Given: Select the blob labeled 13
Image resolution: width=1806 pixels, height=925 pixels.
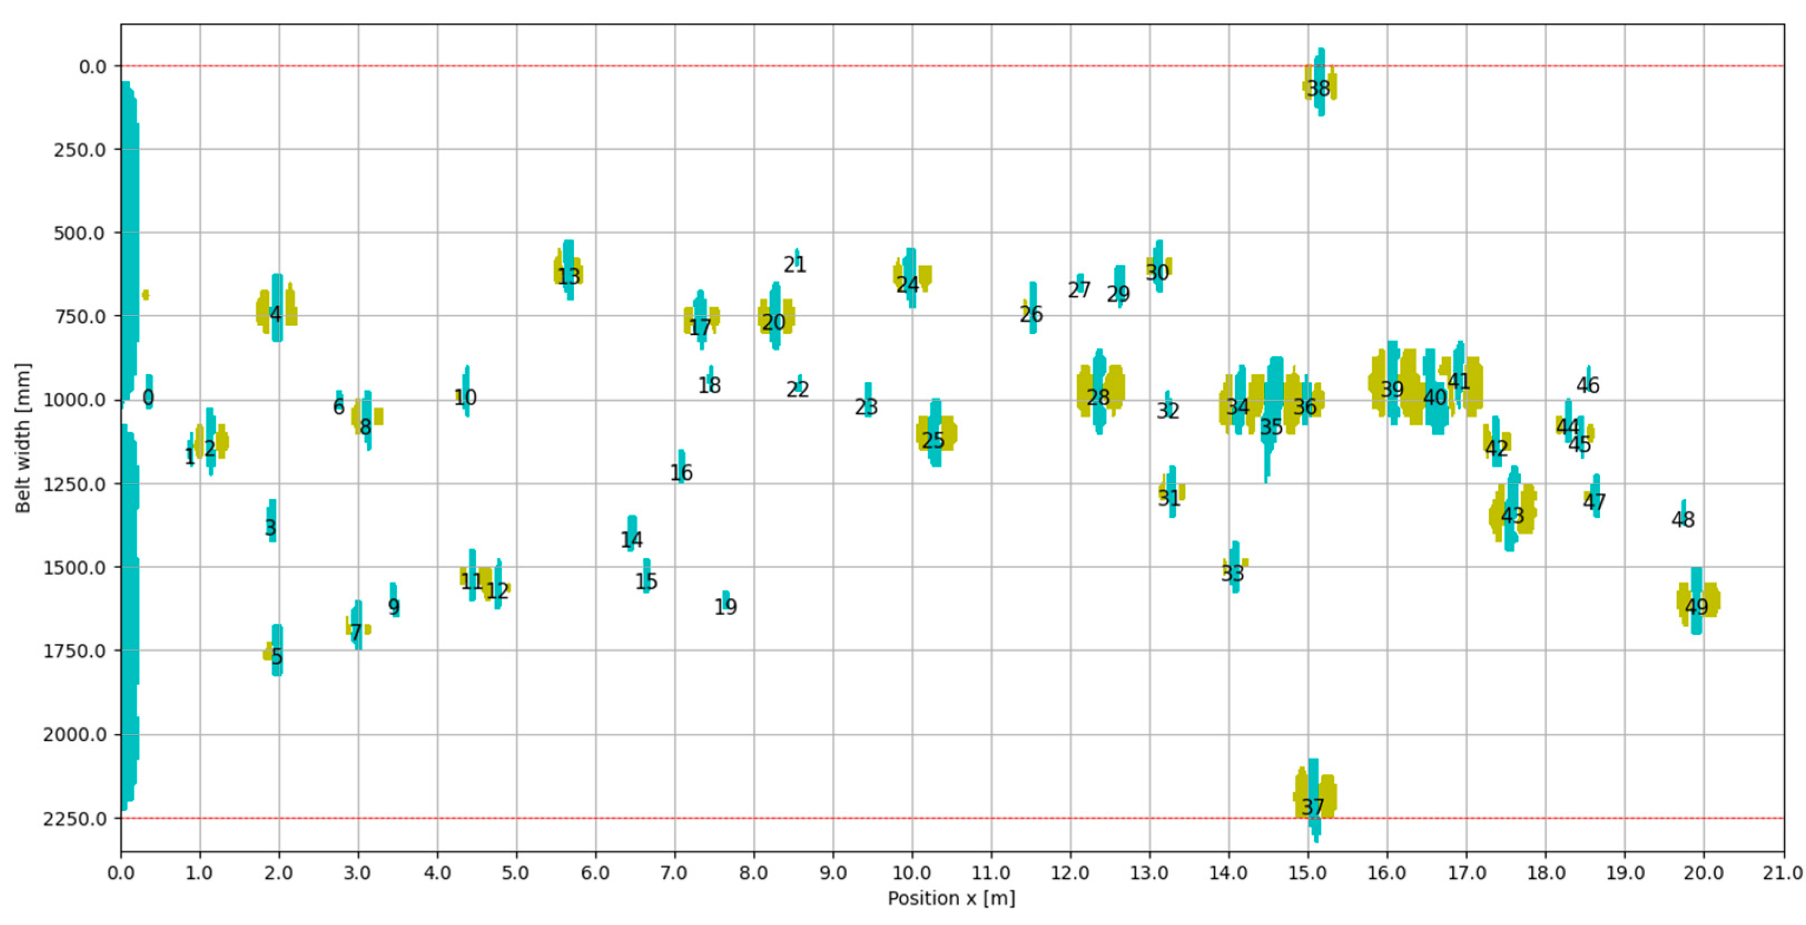Looking at the screenshot, I should pyautogui.click(x=569, y=270).
